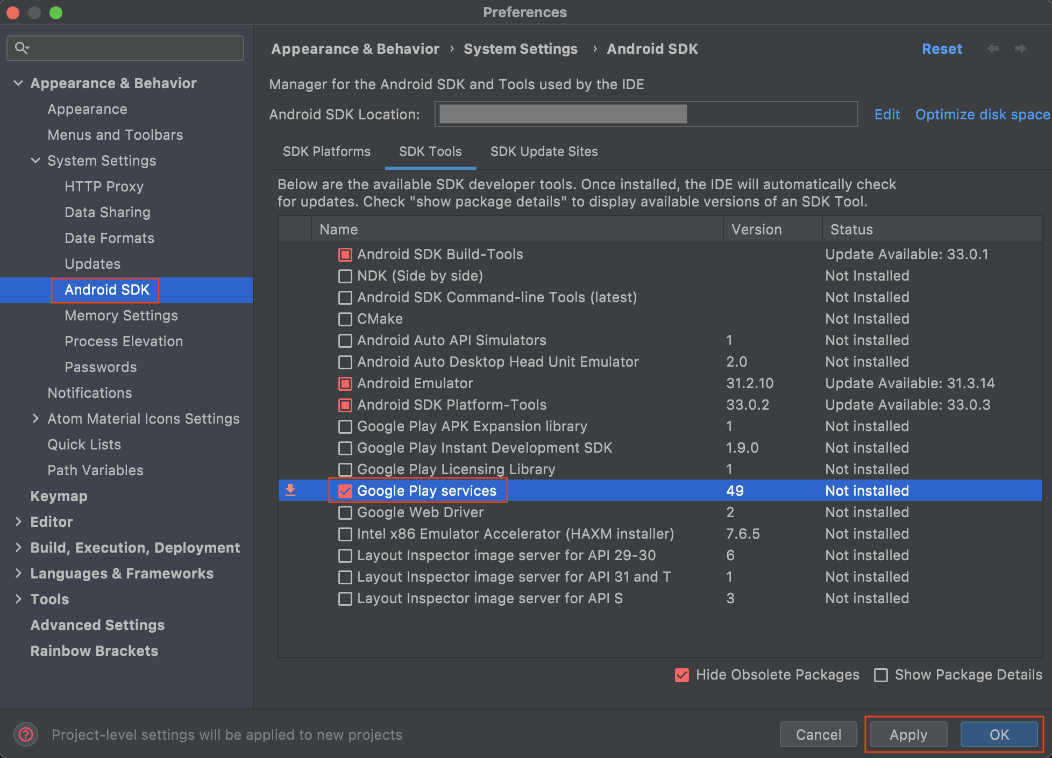1052x758 pixels.
Task: Click the Optimize disk space link
Action: coord(982,115)
